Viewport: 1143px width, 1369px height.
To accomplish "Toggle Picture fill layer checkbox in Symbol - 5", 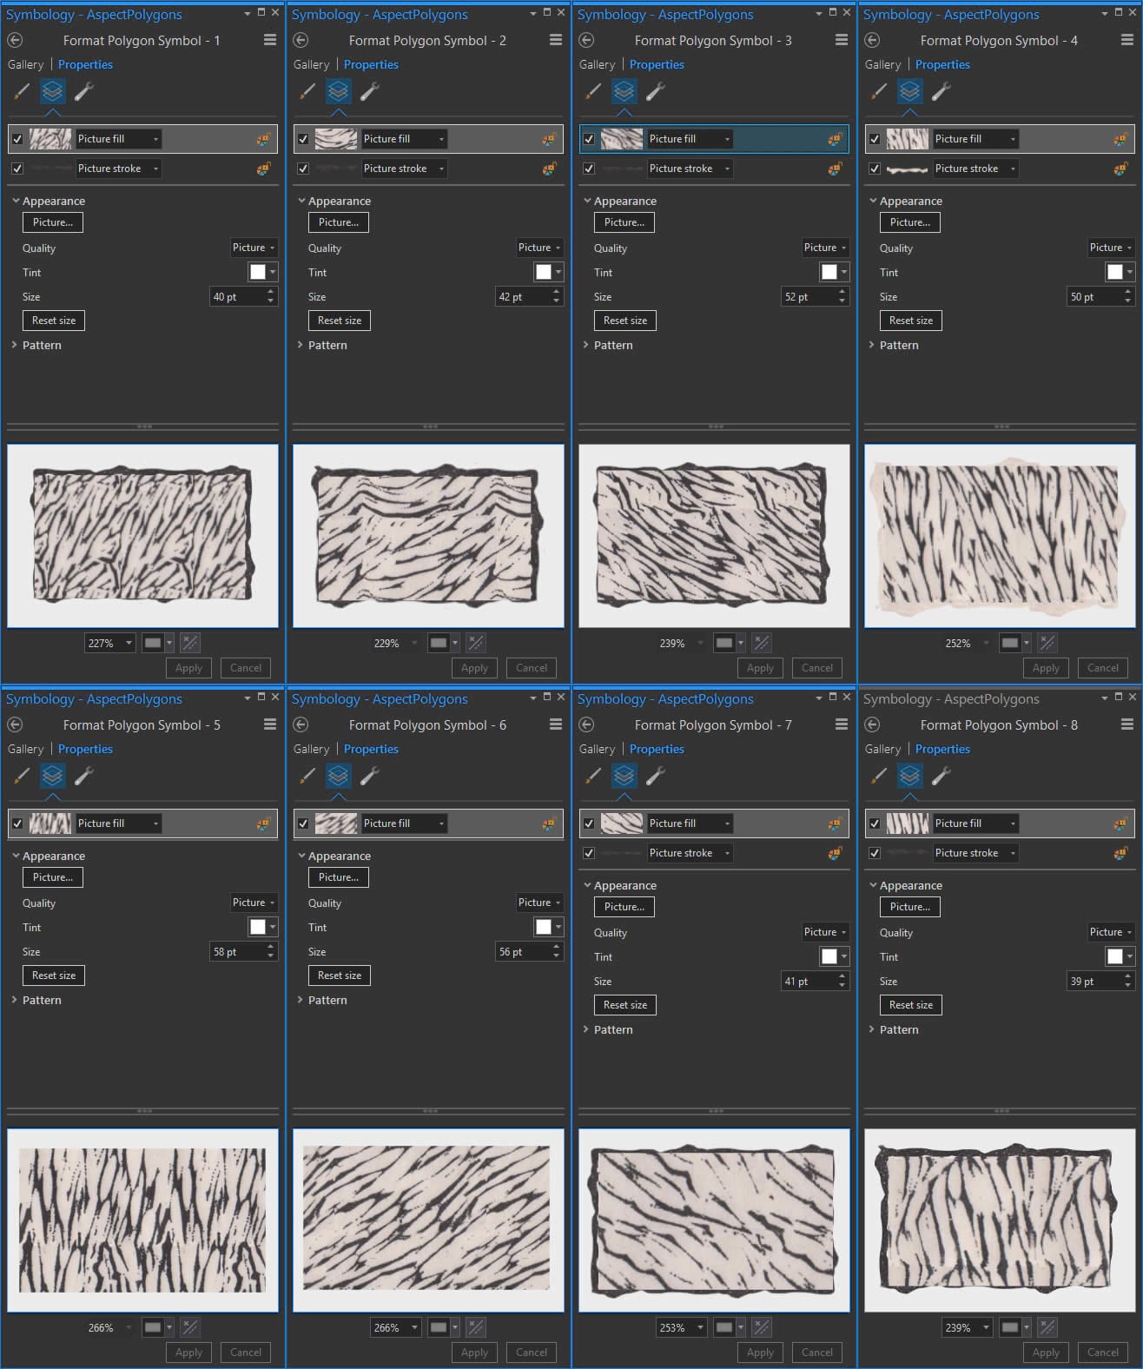I will tap(17, 823).
